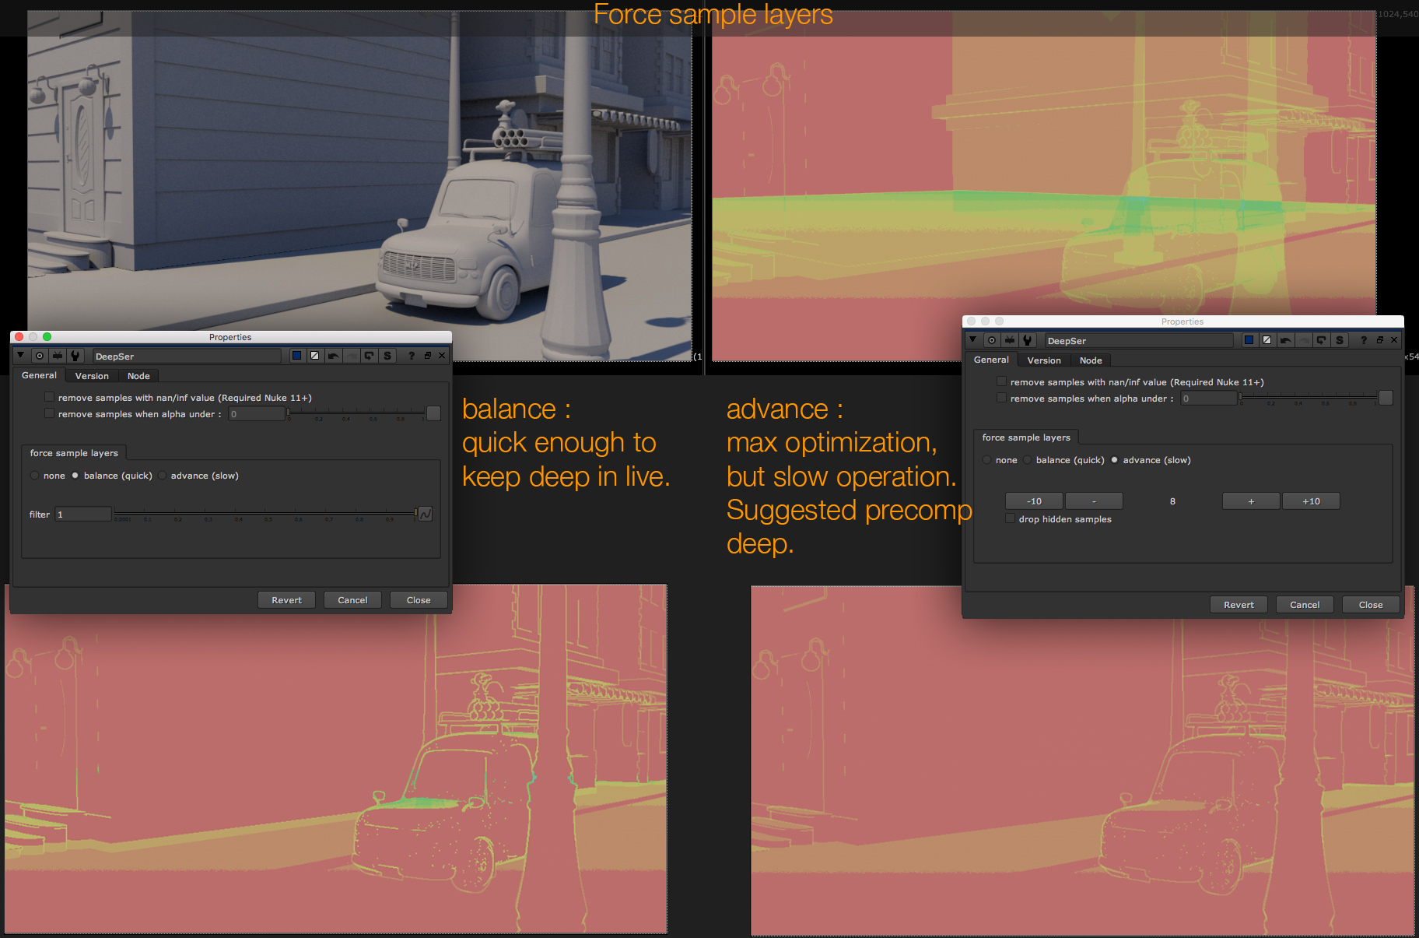Click Revert in the balance-mode panel
The image size is (1419, 938).
tap(286, 600)
